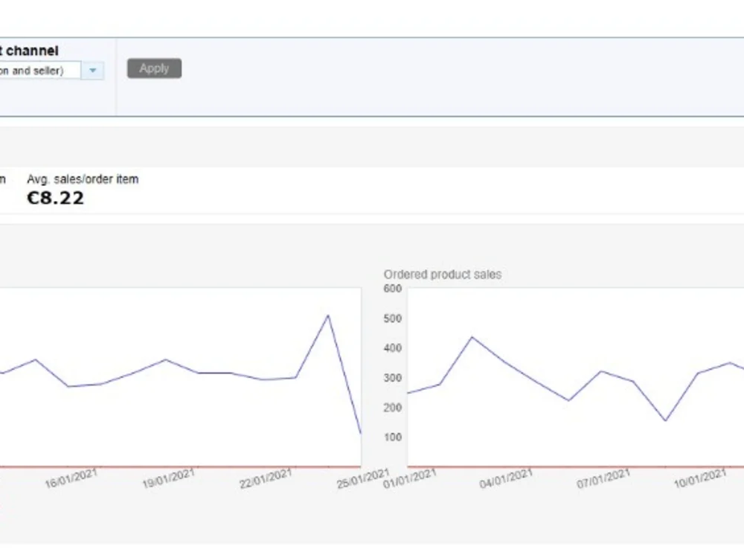Click the €8.22 average sales value
Image resolution: width=744 pixels, height=558 pixels.
[56, 198]
